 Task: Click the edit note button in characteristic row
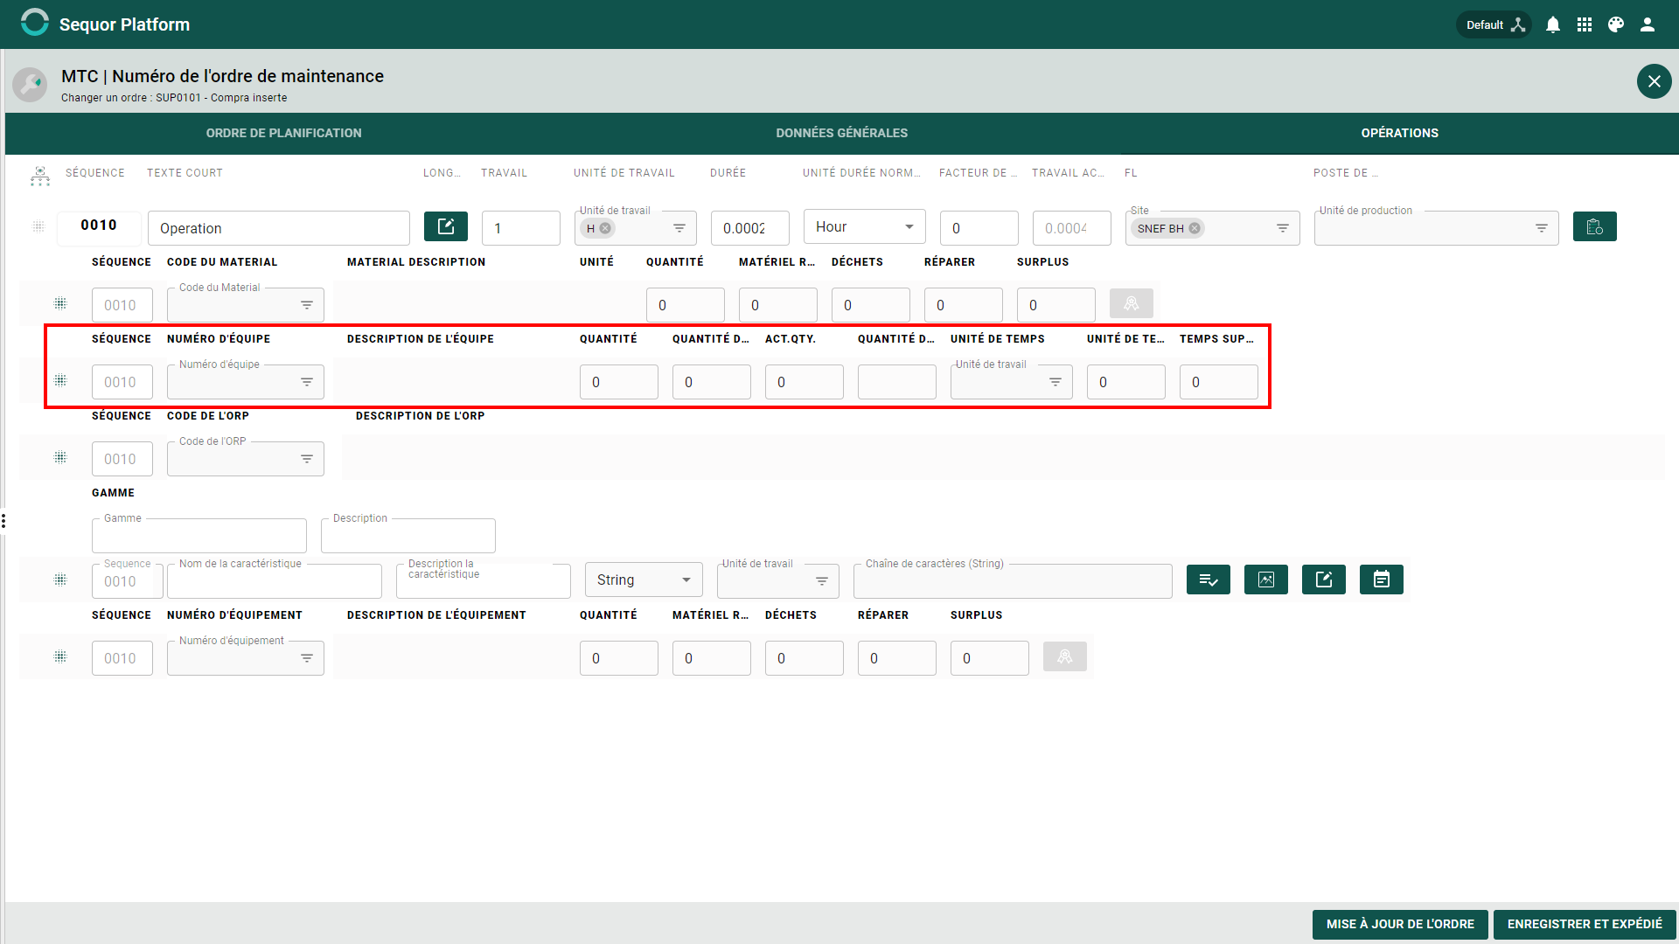coord(1324,580)
